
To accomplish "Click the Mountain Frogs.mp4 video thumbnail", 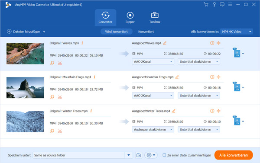I will tap(25, 87).
